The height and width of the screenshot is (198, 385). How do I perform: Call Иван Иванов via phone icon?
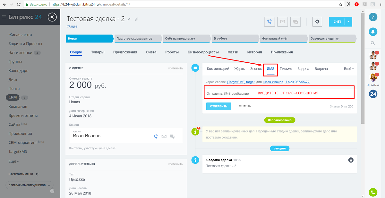pyautogui.click(x=156, y=136)
